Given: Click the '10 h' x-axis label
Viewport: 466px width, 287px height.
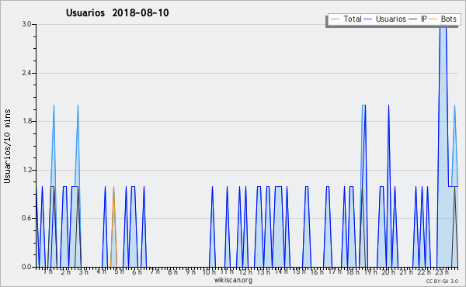Looking at the screenshot, I should (x=209, y=271).
